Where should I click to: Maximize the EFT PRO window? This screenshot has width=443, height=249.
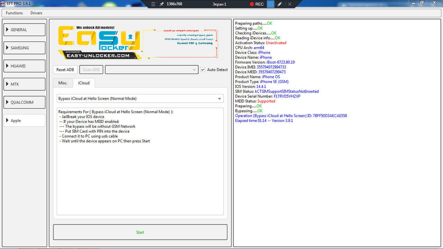coord(422,3)
